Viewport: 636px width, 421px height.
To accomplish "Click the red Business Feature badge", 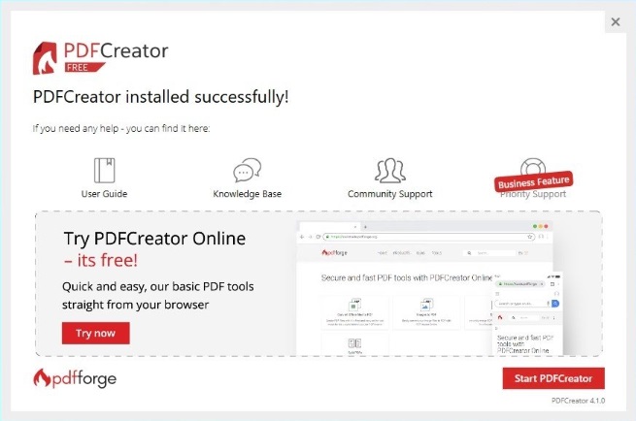I will point(535,181).
